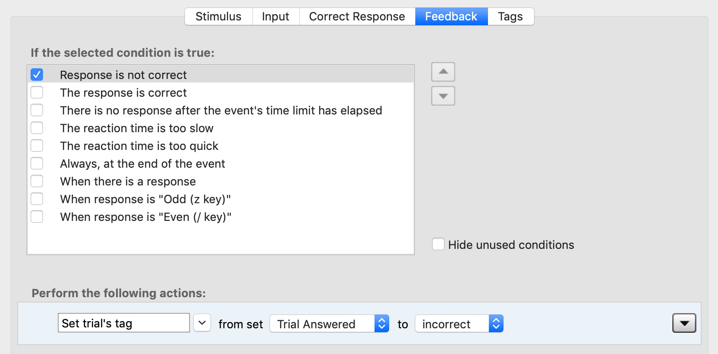Open the "incorrect" tag value dropdown
The image size is (718, 354).
pos(459,324)
